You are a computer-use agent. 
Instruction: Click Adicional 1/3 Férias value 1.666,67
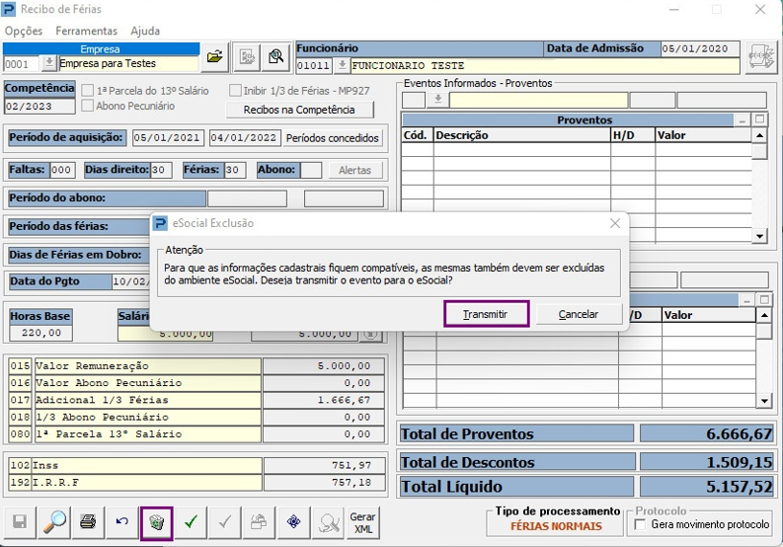click(x=324, y=400)
